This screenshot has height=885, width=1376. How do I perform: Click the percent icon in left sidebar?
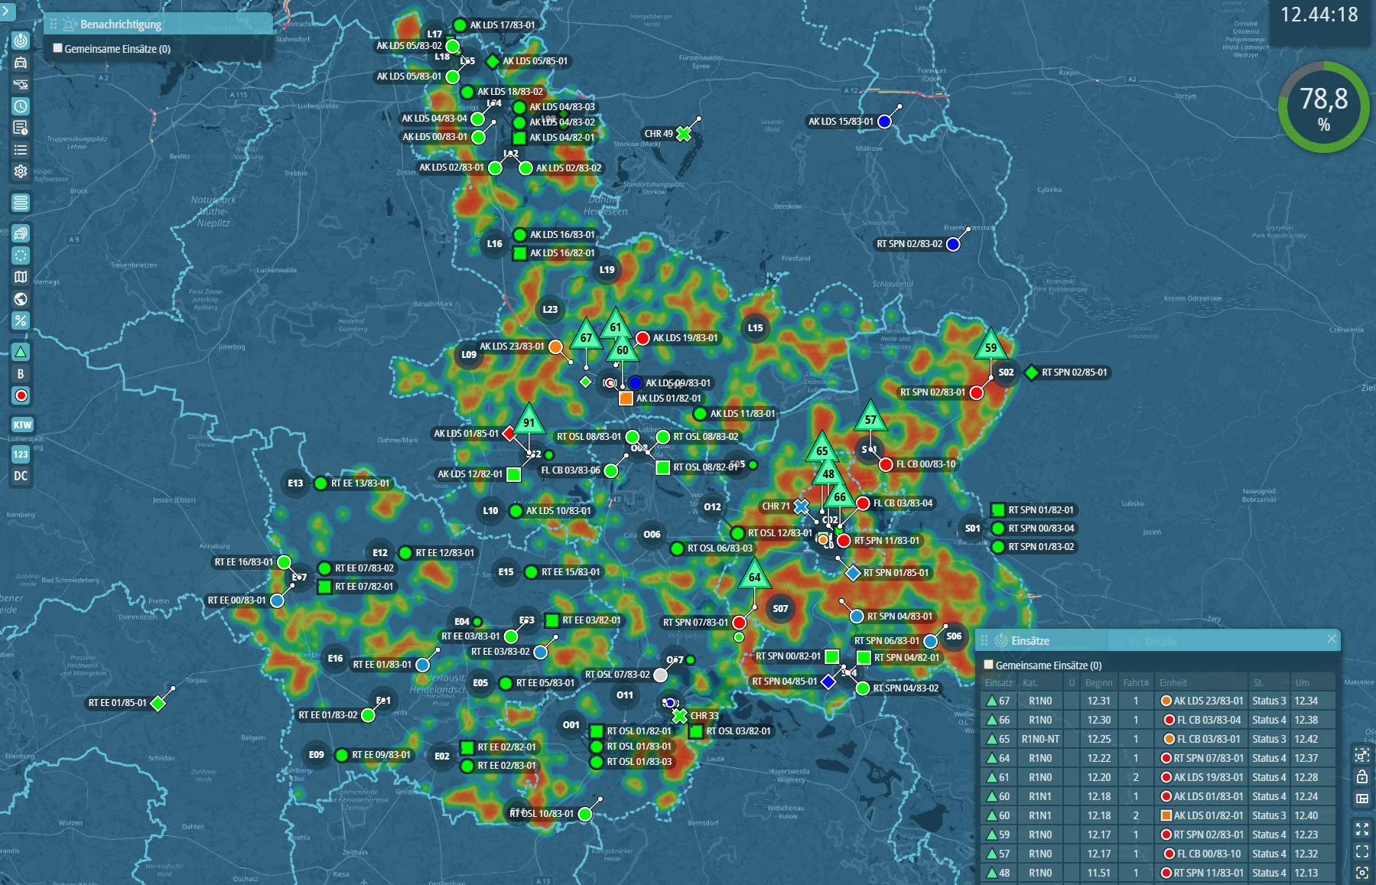(x=21, y=320)
